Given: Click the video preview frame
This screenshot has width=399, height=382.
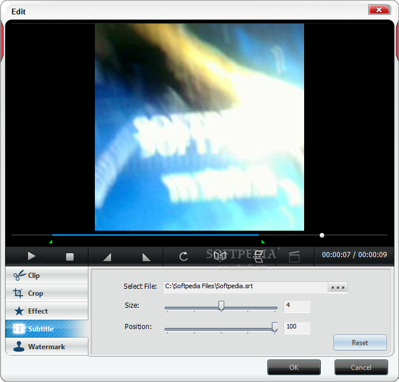Looking at the screenshot, I should pyautogui.click(x=199, y=127).
